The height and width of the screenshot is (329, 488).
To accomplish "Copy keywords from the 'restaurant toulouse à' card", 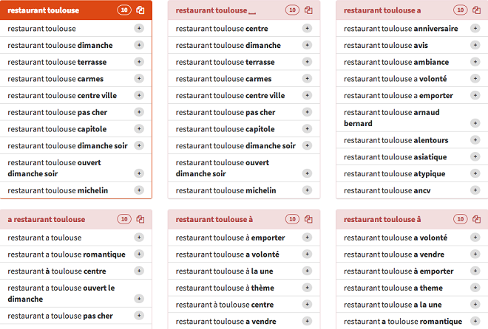I will pos(308,219).
